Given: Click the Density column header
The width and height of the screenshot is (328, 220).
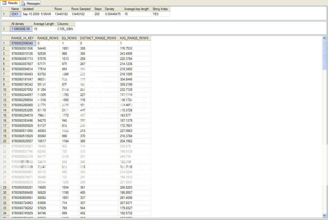Looking at the screenshot, I should (113, 9).
